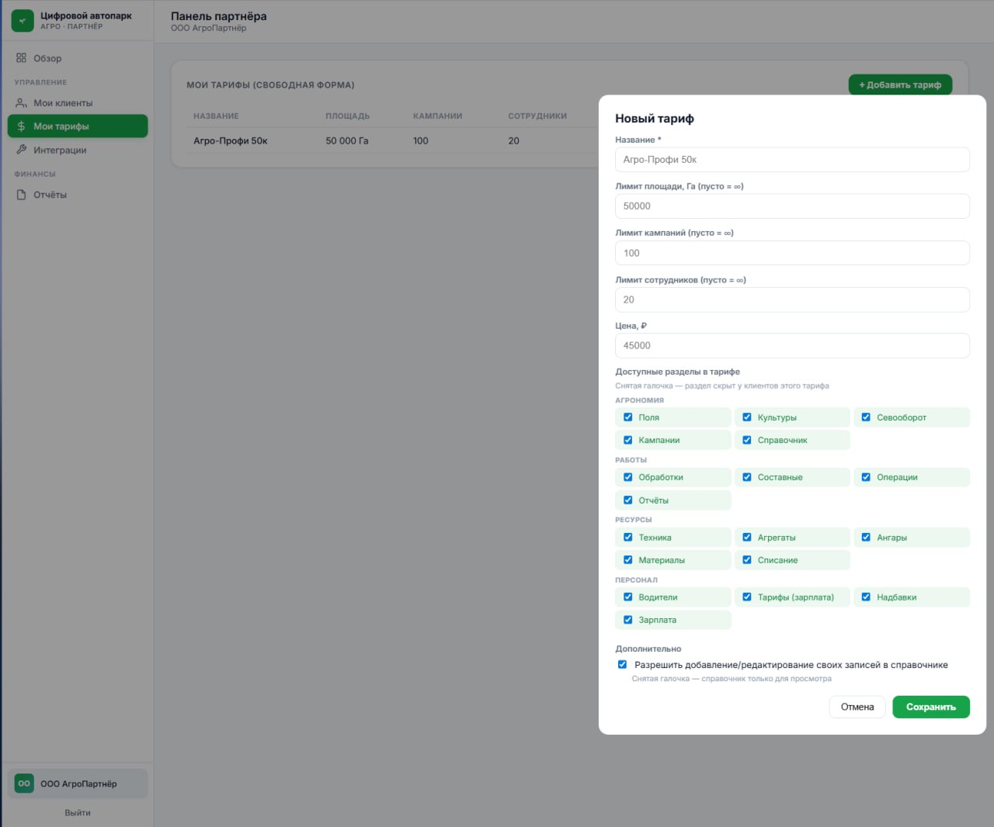Uncheck the reference-book editing permission checkbox

[622, 665]
